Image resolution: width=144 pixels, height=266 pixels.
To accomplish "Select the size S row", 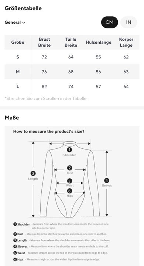I will 72,57.
